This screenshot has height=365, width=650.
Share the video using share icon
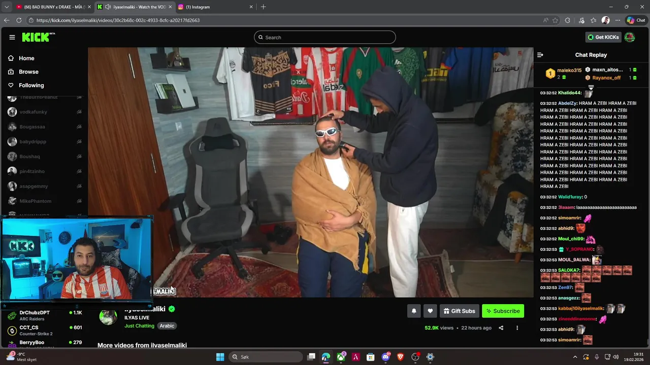coord(501,328)
